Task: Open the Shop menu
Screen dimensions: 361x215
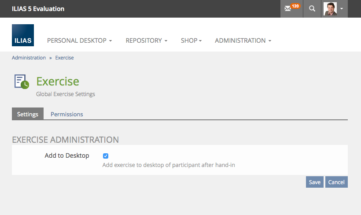Action: point(191,41)
